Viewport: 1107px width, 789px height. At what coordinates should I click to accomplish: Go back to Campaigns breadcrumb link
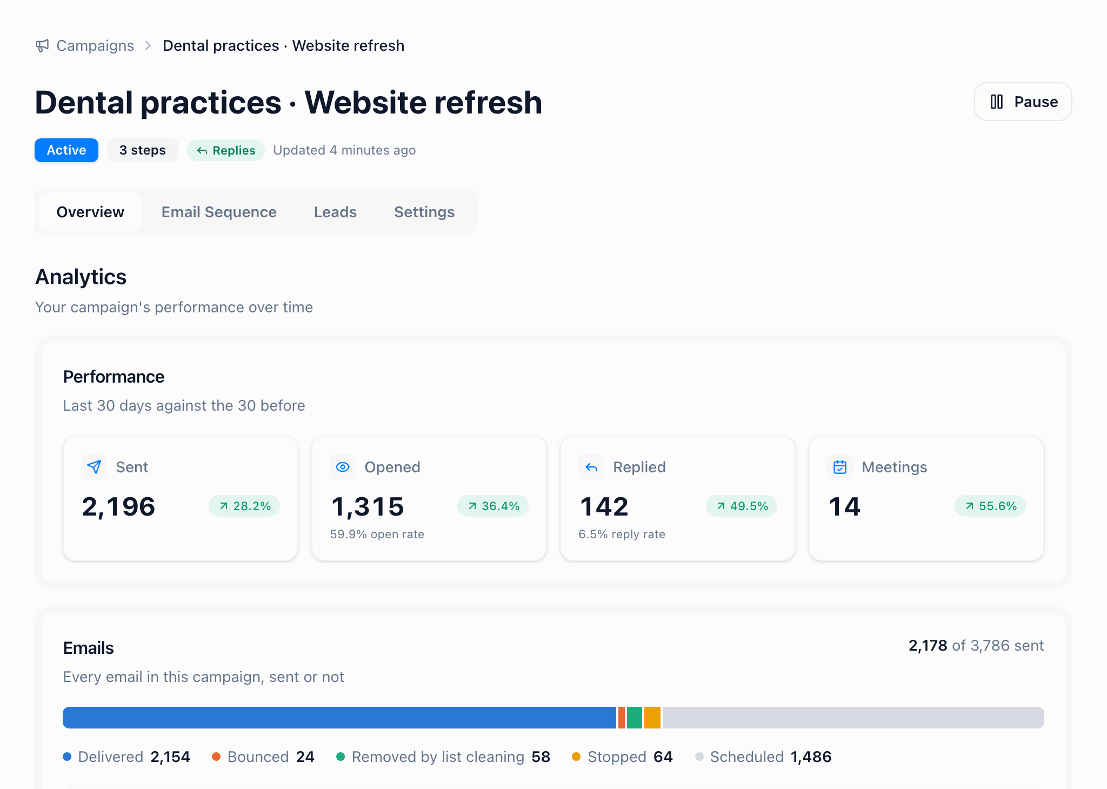click(x=95, y=45)
